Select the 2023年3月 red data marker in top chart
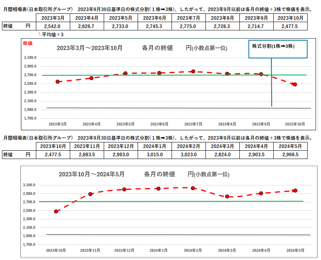 coord(58,82)
